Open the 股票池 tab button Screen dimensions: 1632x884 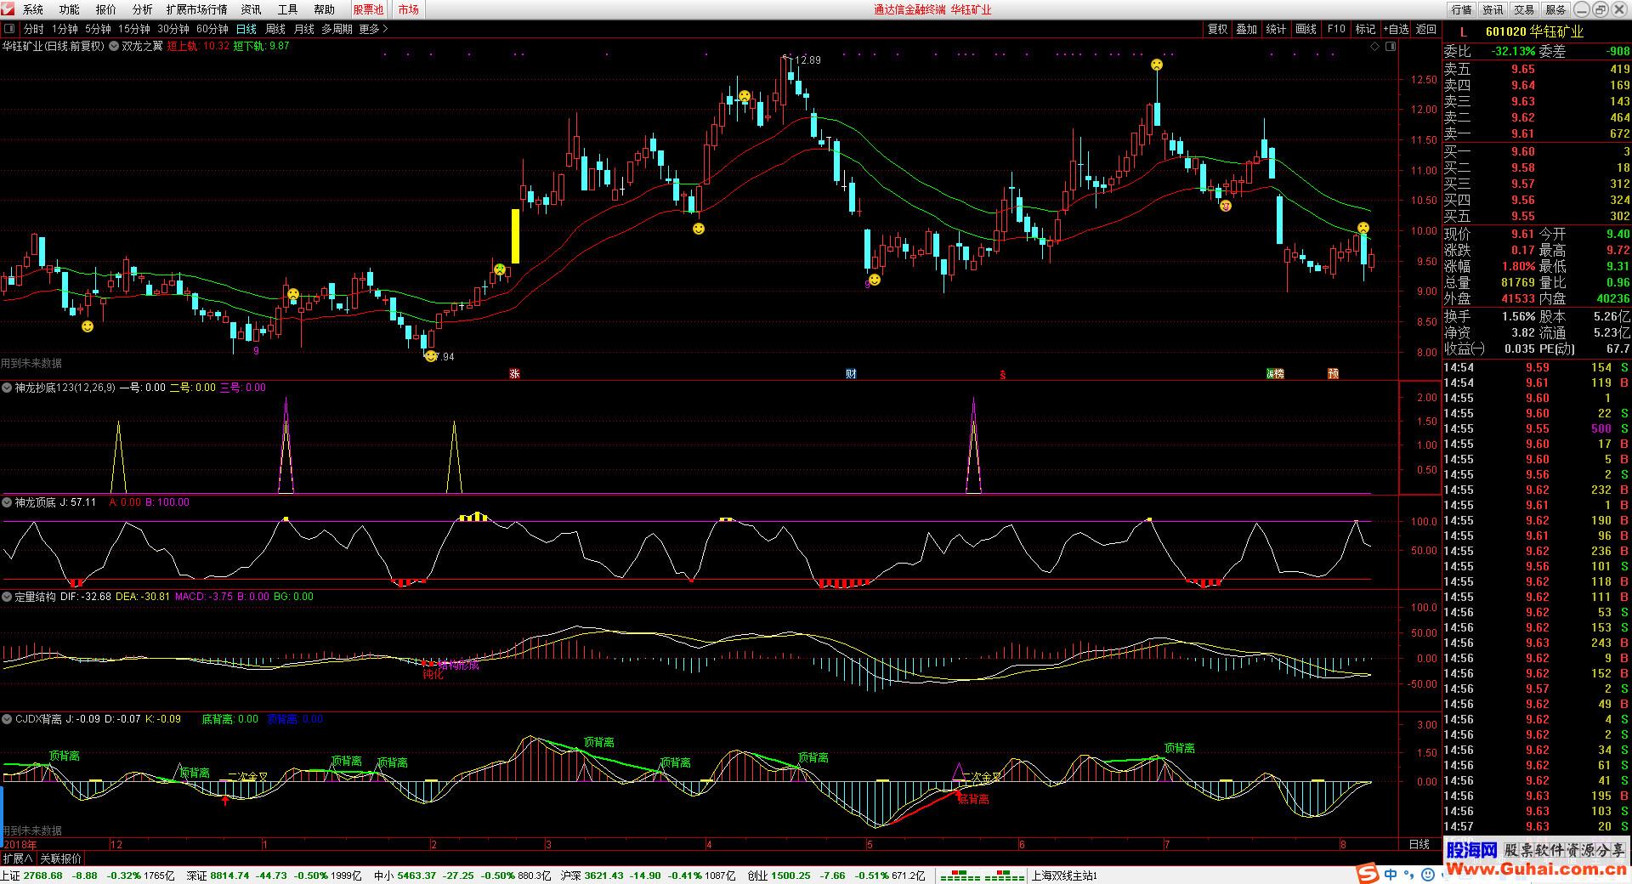[x=368, y=9]
